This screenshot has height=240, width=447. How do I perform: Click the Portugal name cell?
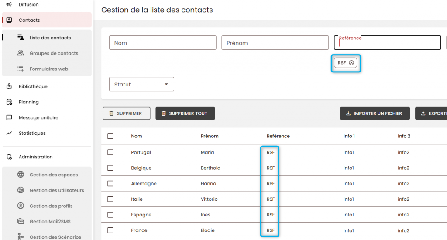coord(141,152)
